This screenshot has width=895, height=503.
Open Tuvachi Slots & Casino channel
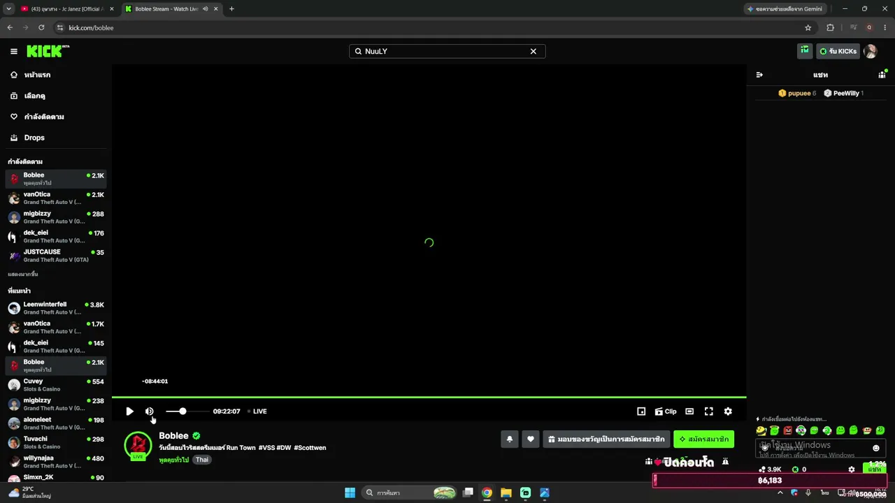coord(56,442)
